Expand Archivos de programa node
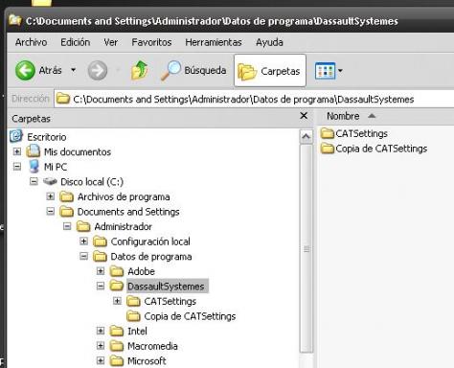Screen dimensions: 454x368 [x=51, y=196]
